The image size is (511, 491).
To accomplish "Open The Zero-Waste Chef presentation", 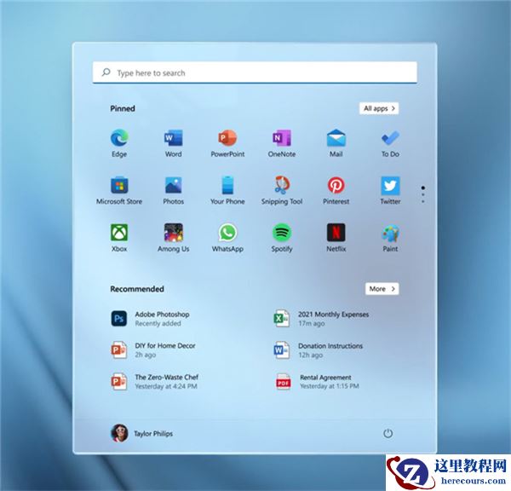I will [x=154, y=381].
